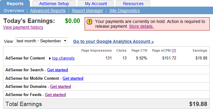Click the Page eCPM help question mark

[x=174, y=50]
